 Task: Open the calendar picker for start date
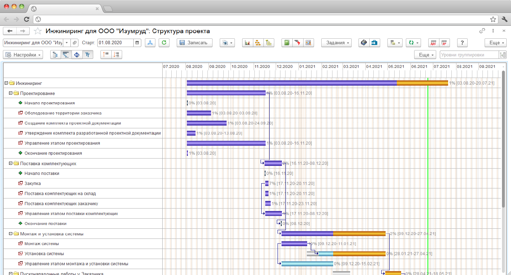(137, 43)
